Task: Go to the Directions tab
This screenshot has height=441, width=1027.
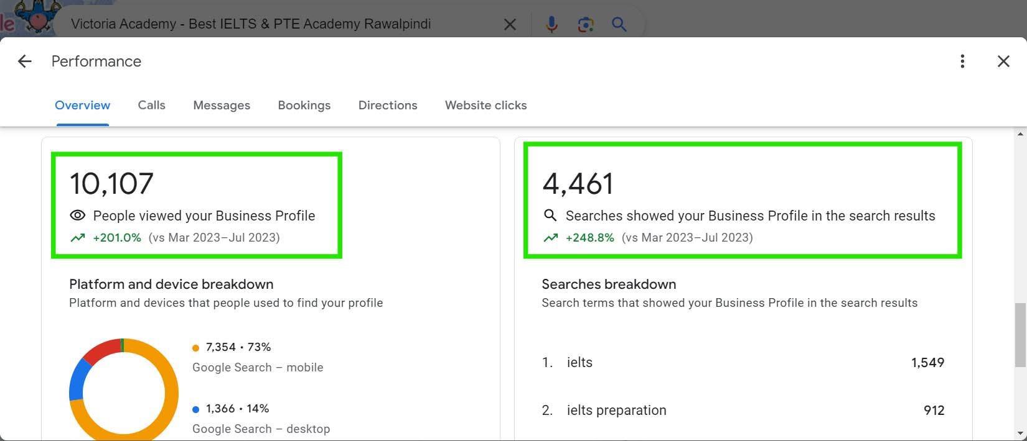Action: [x=388, y=105]
